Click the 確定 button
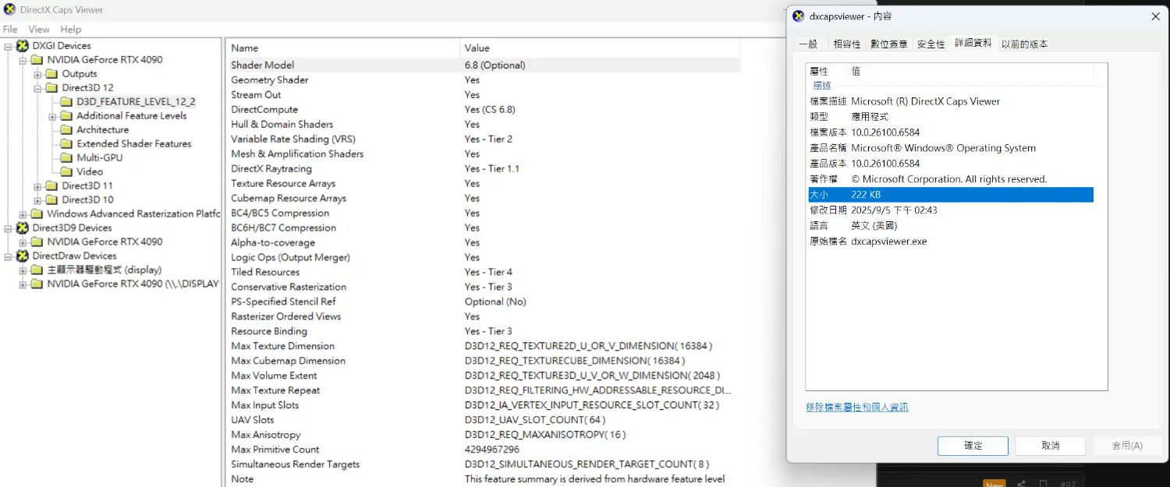1170x487 pixels. pos(973,446)
